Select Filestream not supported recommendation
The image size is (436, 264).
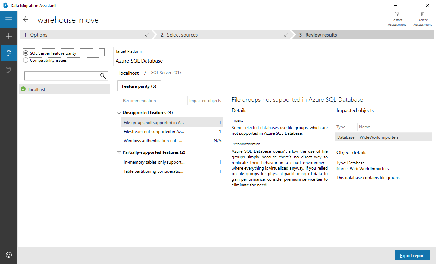(154, 132)
